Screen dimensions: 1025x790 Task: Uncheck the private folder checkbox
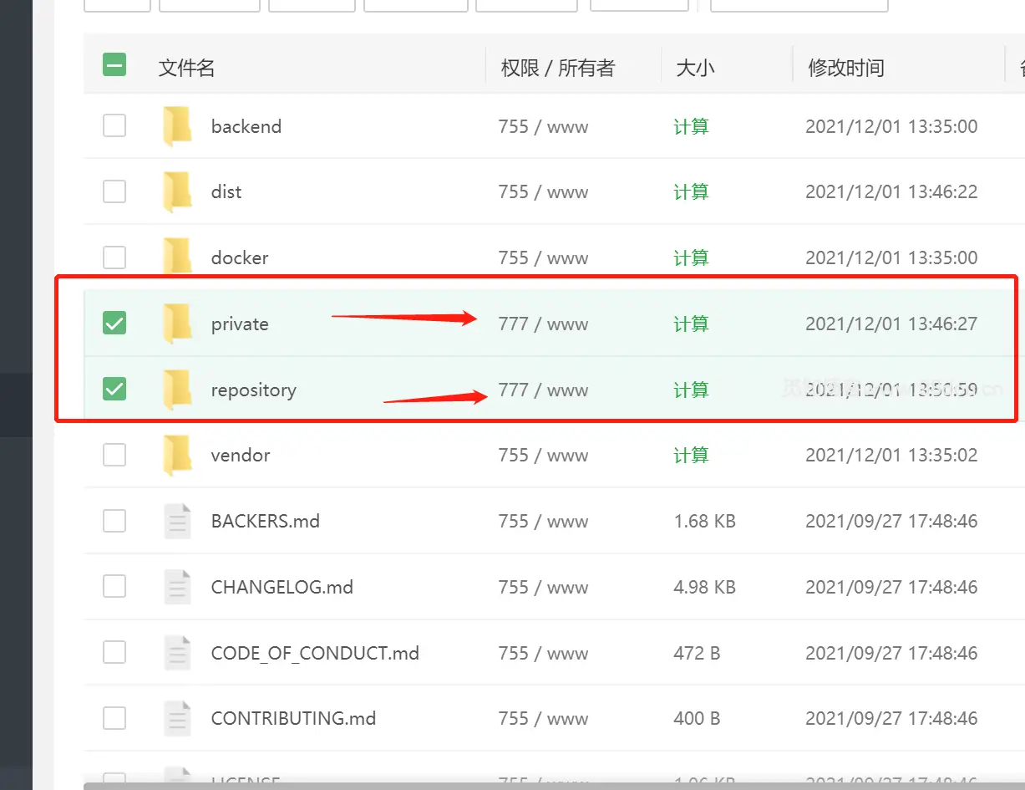pos(114,324)
